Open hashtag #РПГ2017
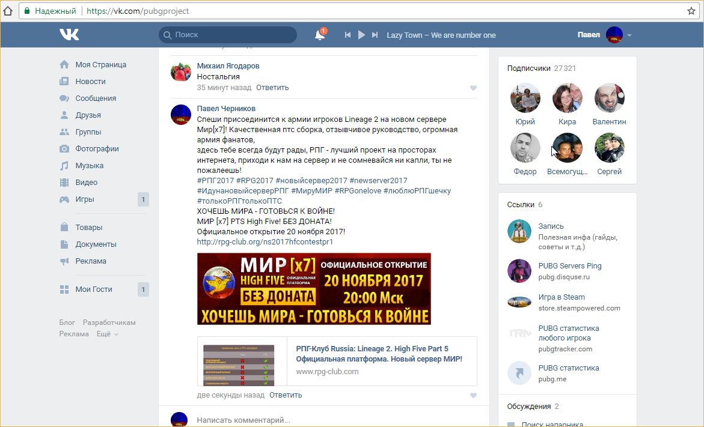Image resolution: width=704 pixels, height=427 pixels. pos(215,180)
